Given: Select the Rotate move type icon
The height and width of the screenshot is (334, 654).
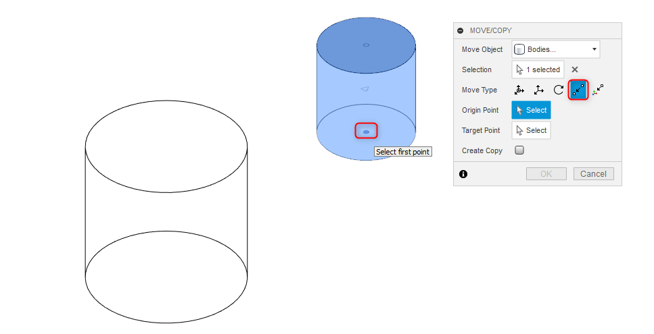Looking at the screenshot, I should tap(559, 90).
